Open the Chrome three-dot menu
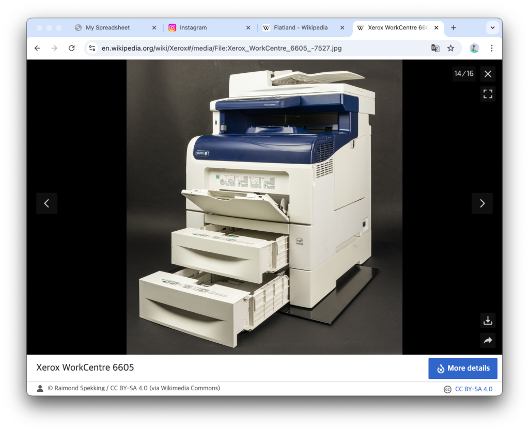 (x=491, y=48)
